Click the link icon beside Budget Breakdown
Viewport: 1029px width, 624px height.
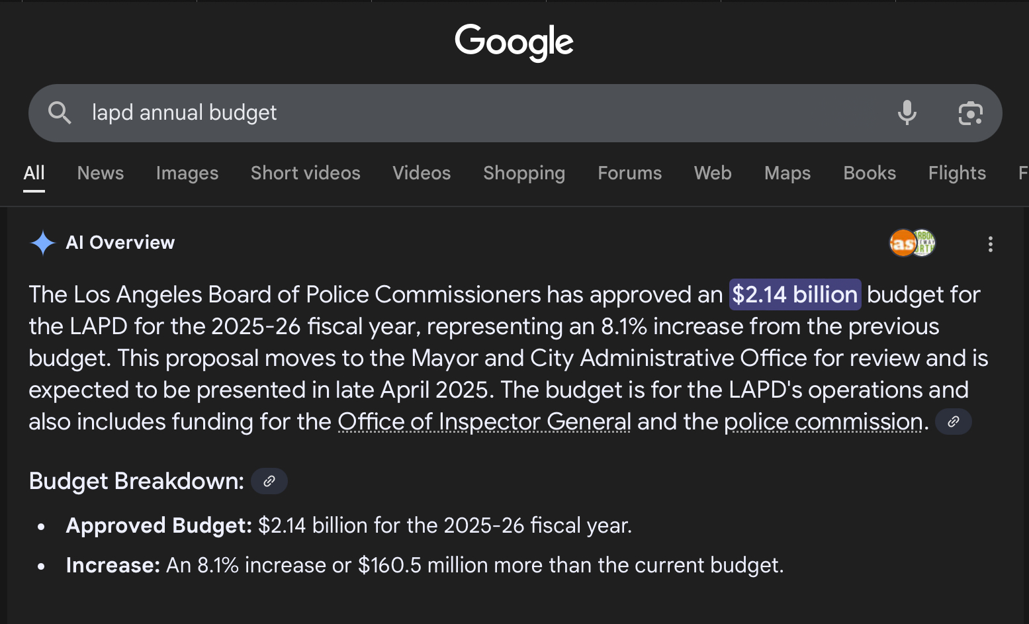click(269, 481)
